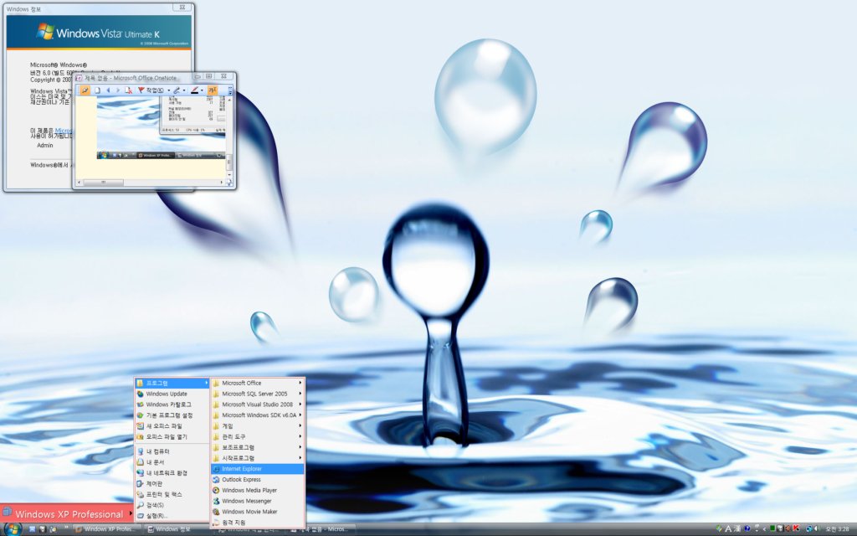The height and width of the screenshot is (536, 857).
Task: Open Windows Update from the start menu
Action: coord(172,394)
